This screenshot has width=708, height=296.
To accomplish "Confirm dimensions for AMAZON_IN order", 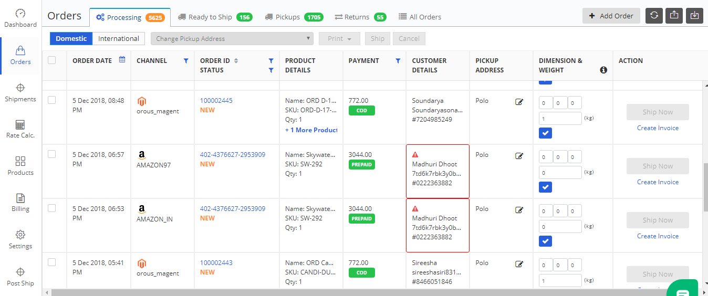I will pos(545,241).
